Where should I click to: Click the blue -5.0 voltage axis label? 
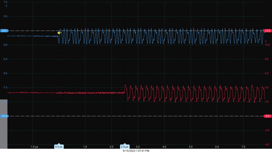pyautogui.click(x=5, y=73)
